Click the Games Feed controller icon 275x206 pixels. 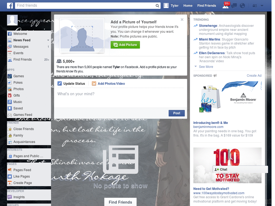coord(10,115)
